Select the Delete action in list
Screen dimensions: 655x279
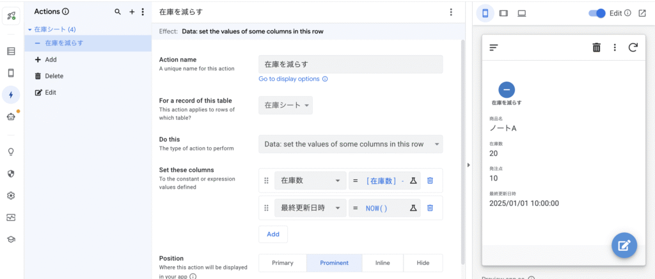pos(54,76)
